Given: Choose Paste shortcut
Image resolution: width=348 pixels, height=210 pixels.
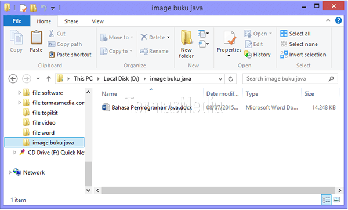Looking at the screenshot, I should (x=70, y=55).
